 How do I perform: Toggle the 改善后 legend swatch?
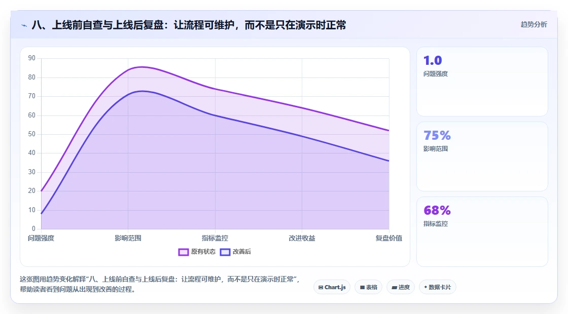point(225,252)
